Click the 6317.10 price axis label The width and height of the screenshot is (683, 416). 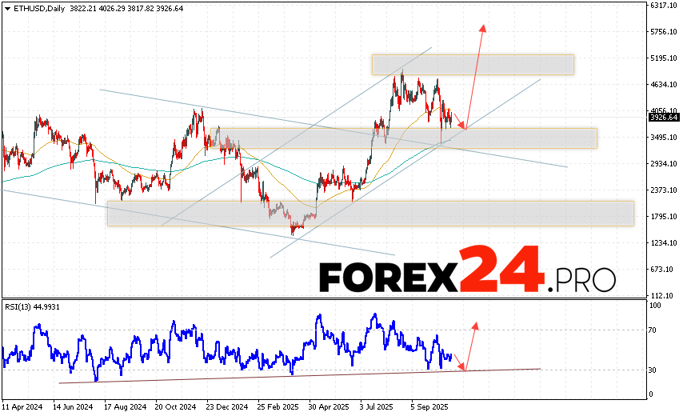[662, 5]
